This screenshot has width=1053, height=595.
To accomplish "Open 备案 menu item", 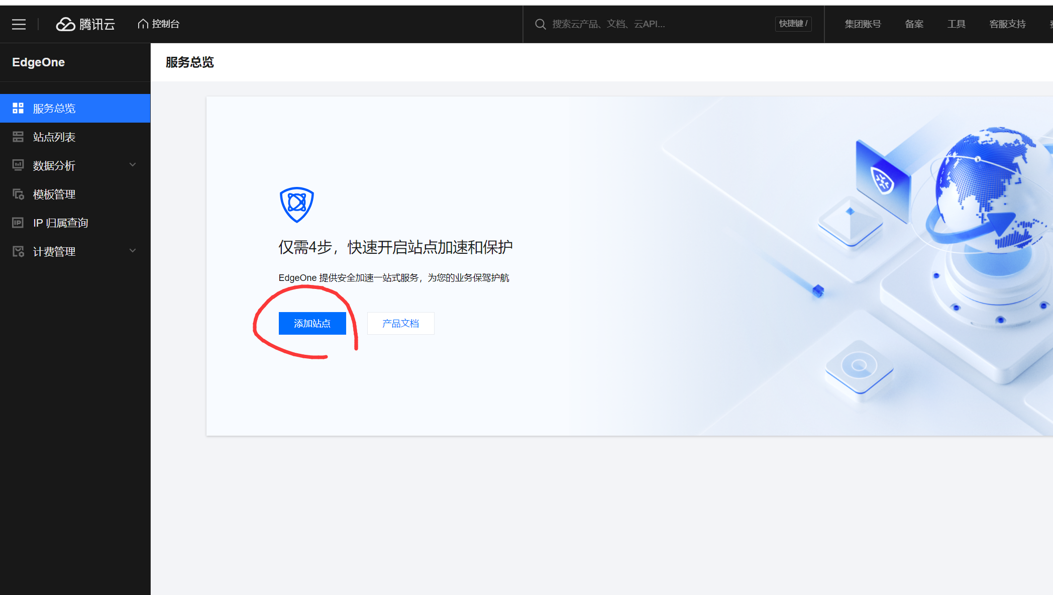I will point(913,24).
